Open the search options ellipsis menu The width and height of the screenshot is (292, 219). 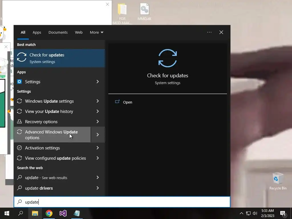click(x=209, y=32)
